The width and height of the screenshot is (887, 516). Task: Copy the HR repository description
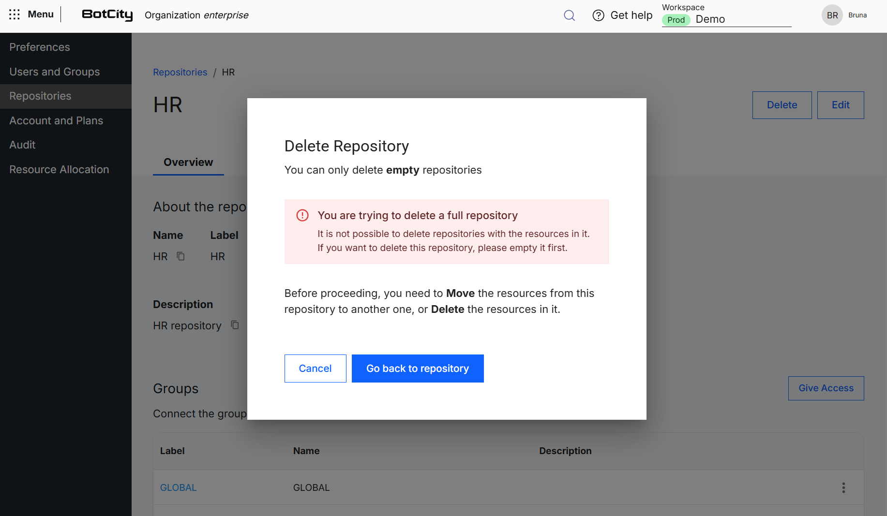click(x=235, y=325)
